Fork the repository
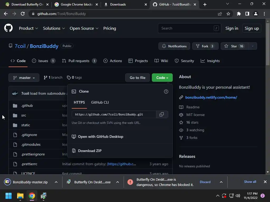Screen dimensions: 270x202 pyautogui.click(x=205, y=46)
